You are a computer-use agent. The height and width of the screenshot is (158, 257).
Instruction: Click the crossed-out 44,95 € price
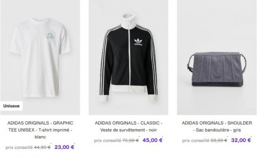point(42,147)
